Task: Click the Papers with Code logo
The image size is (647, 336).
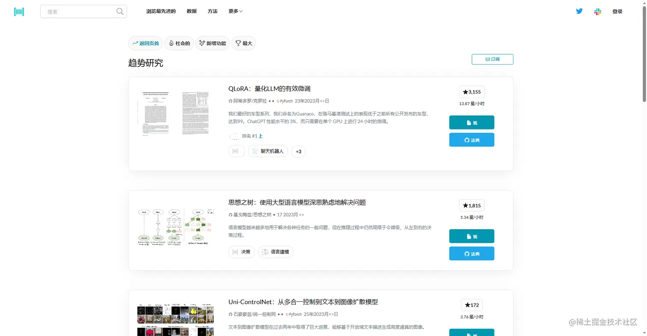Action: pyautogui.click(x=19, y=12)
